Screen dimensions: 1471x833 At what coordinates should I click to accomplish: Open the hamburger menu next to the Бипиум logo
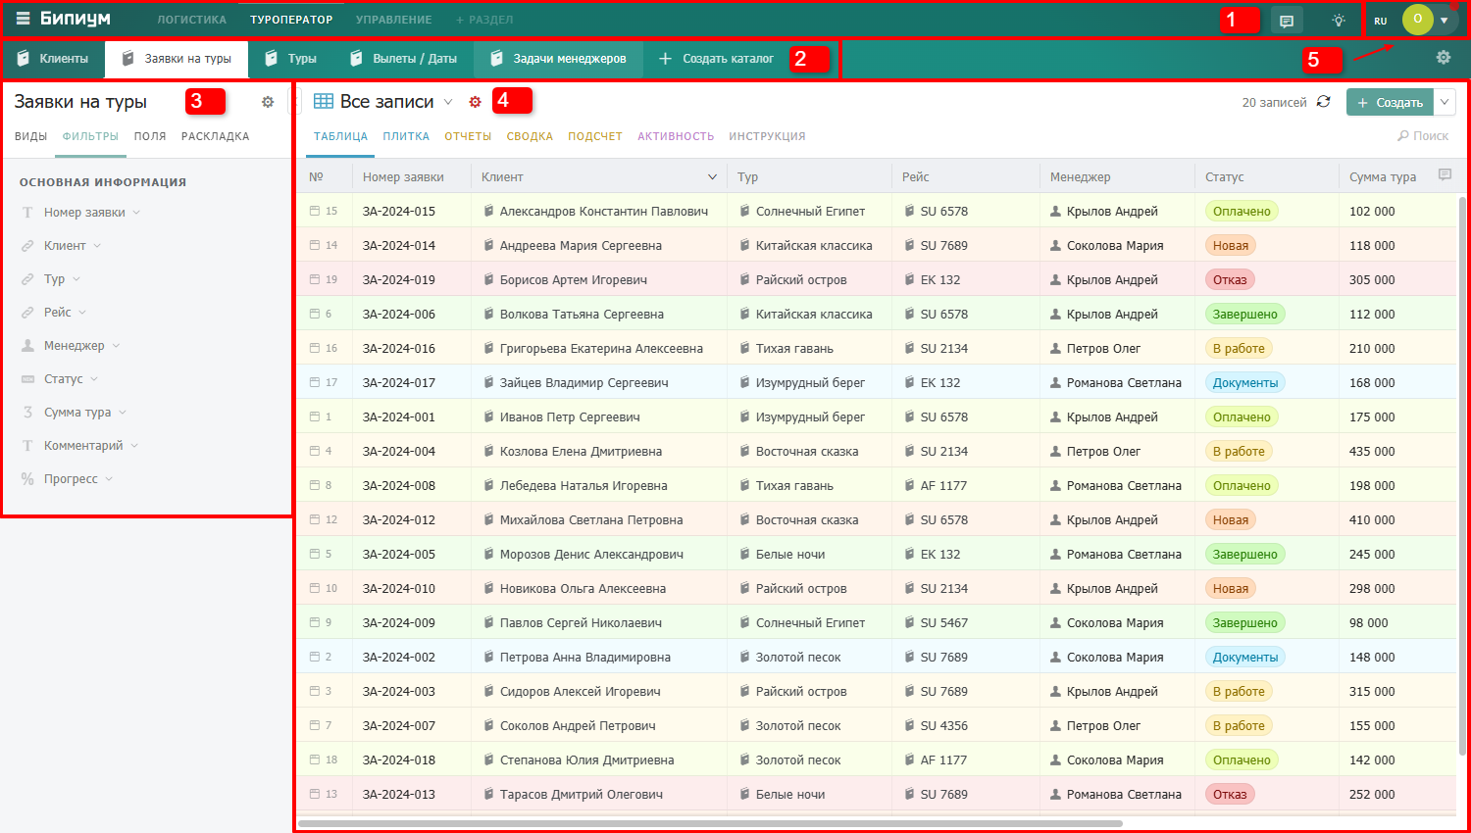tap(23, 19)
